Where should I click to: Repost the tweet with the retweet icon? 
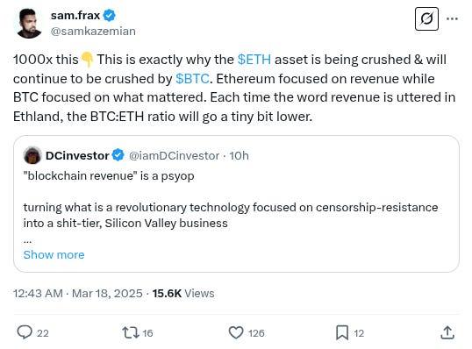coord(131,332)
